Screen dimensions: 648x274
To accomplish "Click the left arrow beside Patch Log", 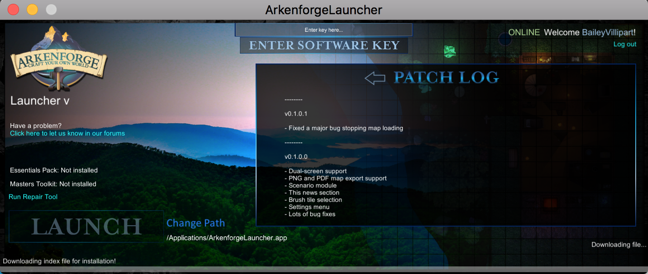I will (x=375, y=78).
